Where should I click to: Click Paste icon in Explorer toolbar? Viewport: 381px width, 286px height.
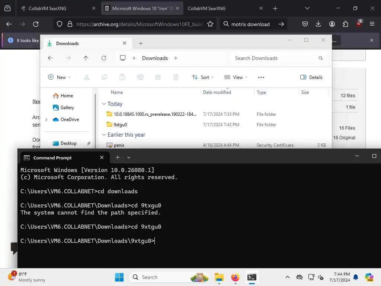pos(122,77)
